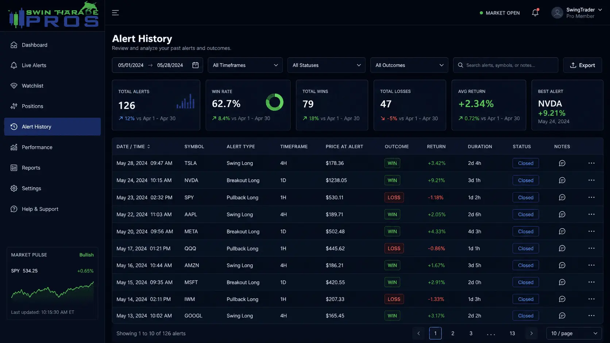Open Reports in the sidebar

coord(52,168)
